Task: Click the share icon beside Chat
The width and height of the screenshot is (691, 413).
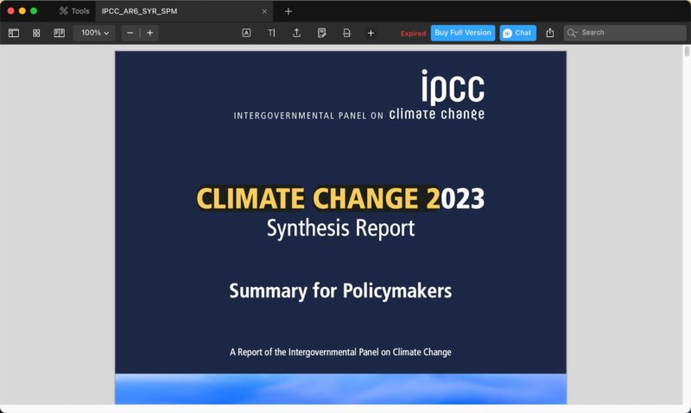Action: point(550,33)
